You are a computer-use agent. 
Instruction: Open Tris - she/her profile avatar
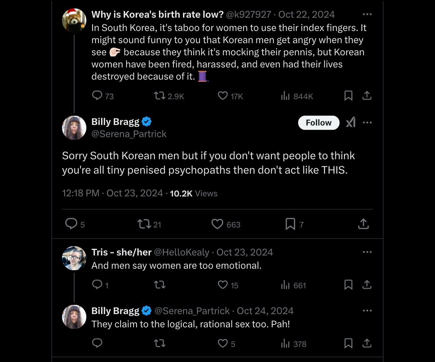74,258
